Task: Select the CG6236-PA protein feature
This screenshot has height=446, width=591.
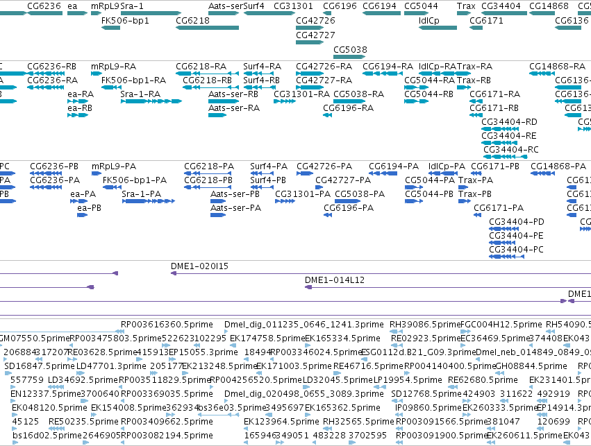Action: coord(46,187)
